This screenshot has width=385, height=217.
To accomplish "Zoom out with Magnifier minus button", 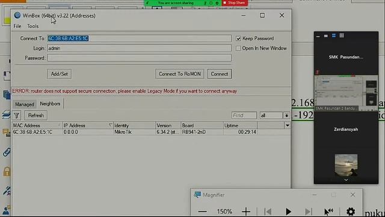I will coord(203,212).
